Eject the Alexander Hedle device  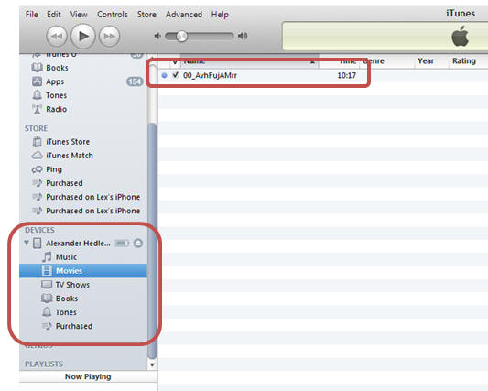pyautogui.click(x=138, y=243)
